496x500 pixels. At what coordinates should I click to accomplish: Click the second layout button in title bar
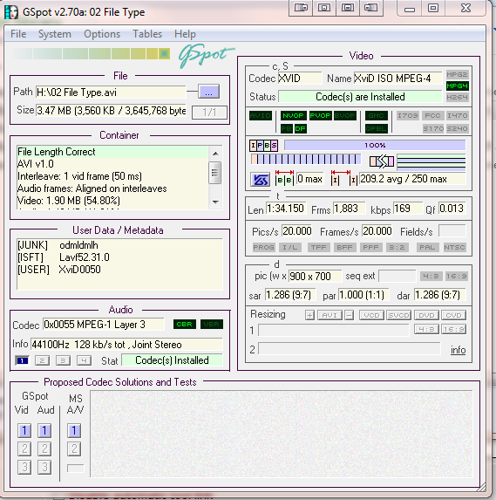pyautogui.click(x=324, y=7)
